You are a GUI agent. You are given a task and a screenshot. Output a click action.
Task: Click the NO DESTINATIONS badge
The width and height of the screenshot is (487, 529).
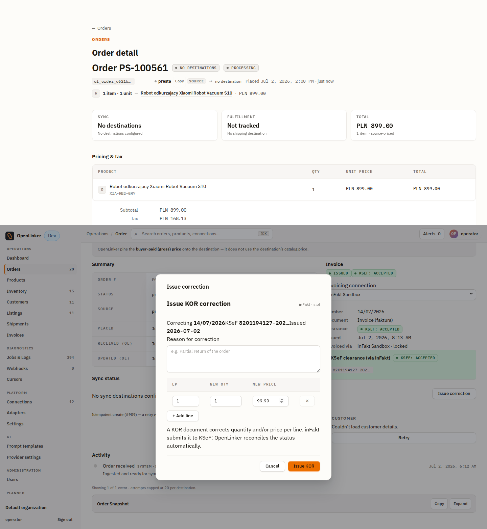(x=196, y=68)
